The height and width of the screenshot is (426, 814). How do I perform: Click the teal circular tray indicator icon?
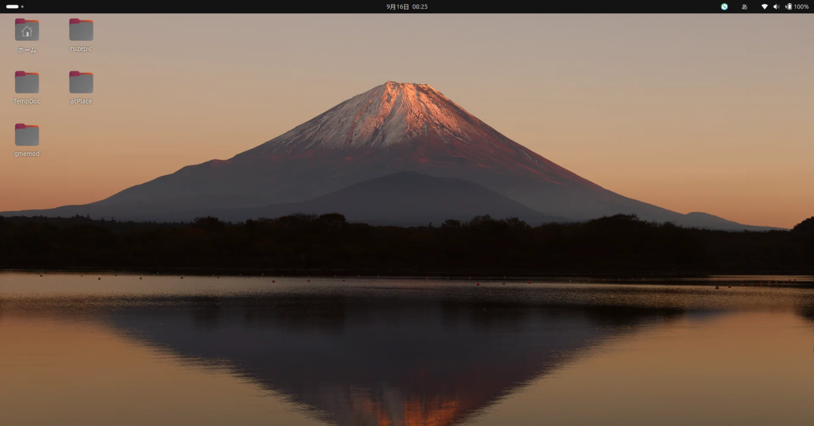(724, 7)
